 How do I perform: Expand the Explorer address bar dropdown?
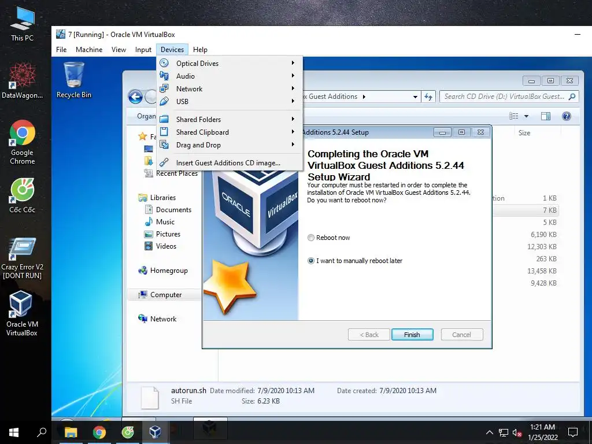coord(415,97)
